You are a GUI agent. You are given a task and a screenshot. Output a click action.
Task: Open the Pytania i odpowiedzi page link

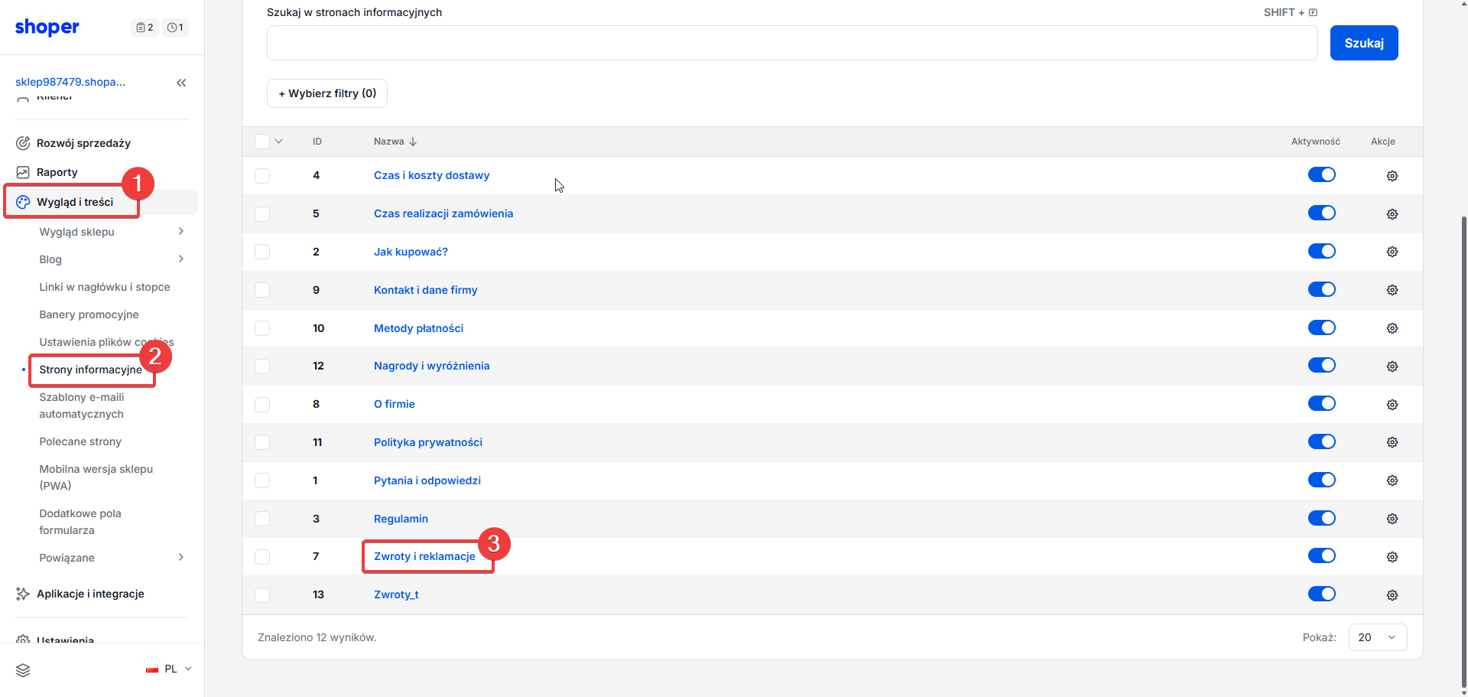[427, 480]
